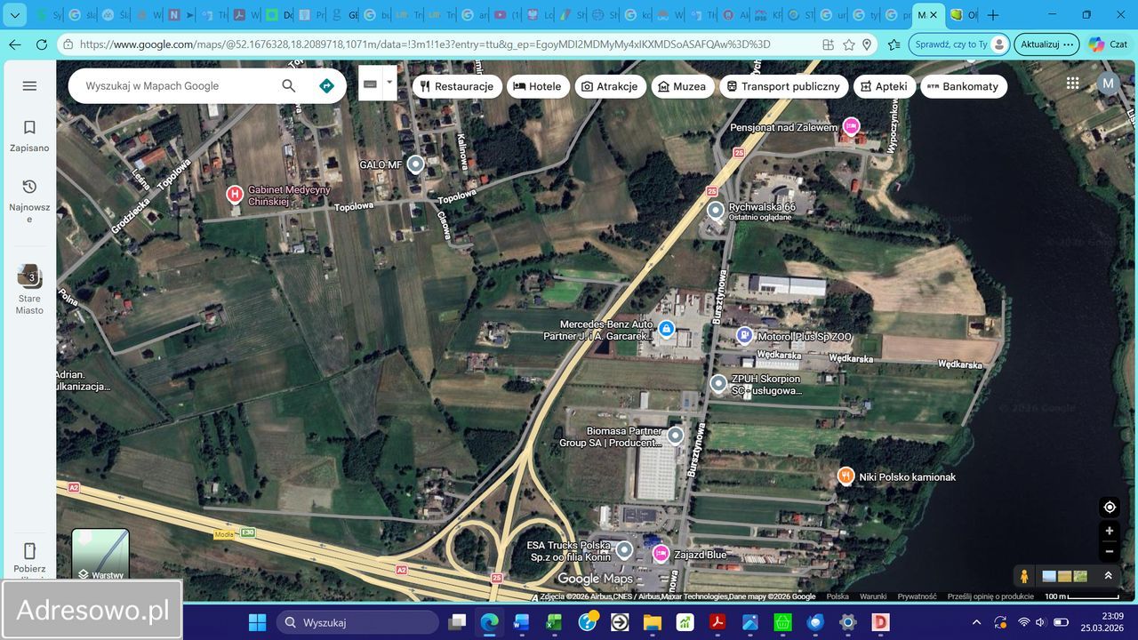
Task: Click the magnifier search icon in Maps
Action: [x=289, y=86]
